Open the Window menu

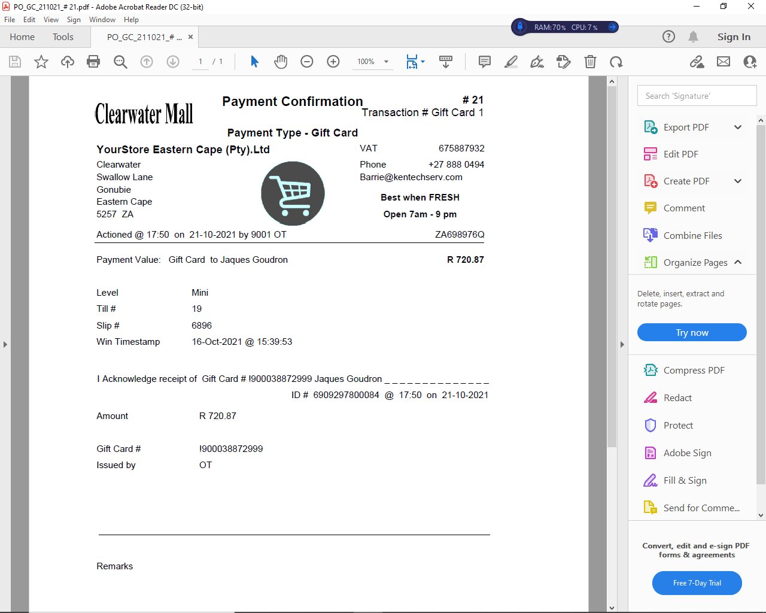coord(102,20)
